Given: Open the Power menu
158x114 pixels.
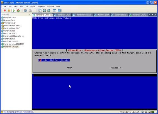Looking at the screenshot, I should (33, 7).
